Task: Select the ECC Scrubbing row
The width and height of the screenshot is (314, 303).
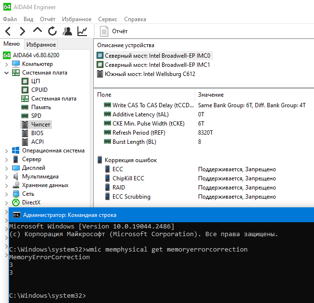Action: [x=204, y=197]
